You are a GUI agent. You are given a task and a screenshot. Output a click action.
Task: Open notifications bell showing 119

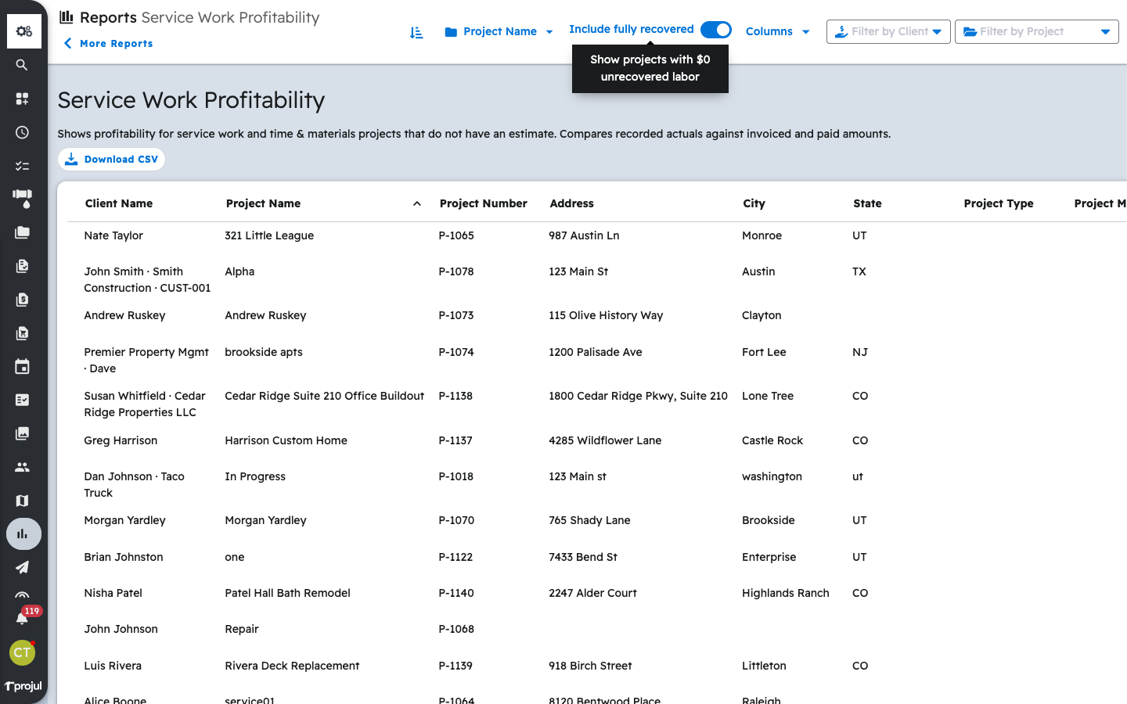(x=23, y=617)
